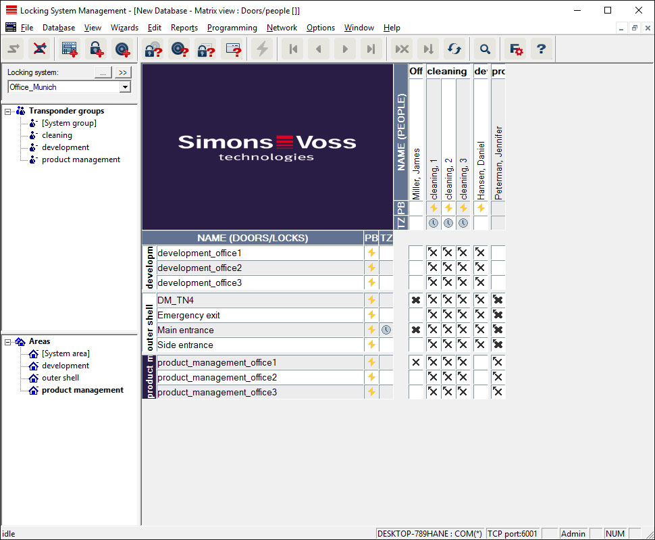Open the Office_Munich locking system dropdown

[124, 87]
